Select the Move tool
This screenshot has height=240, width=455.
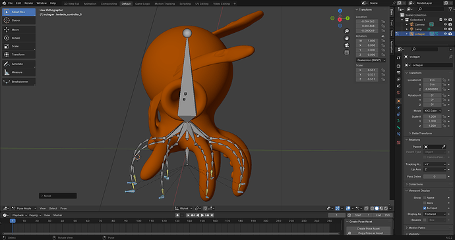(x=19, y=30)
